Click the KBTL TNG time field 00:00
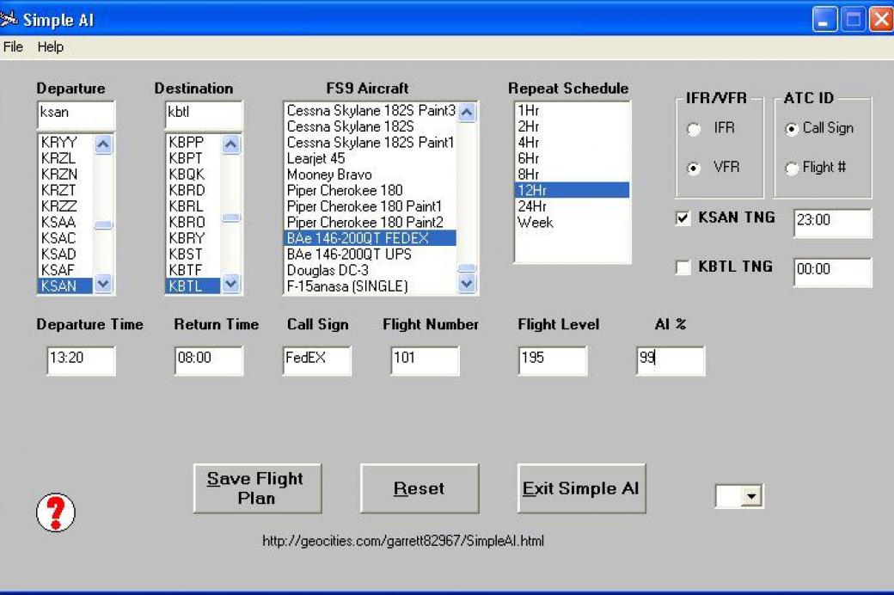Screen dimensions: 894x595 coord(832,272)
